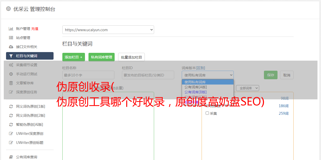
Task: Click the database icon for 文章暂存库
Action: (11, 83)
